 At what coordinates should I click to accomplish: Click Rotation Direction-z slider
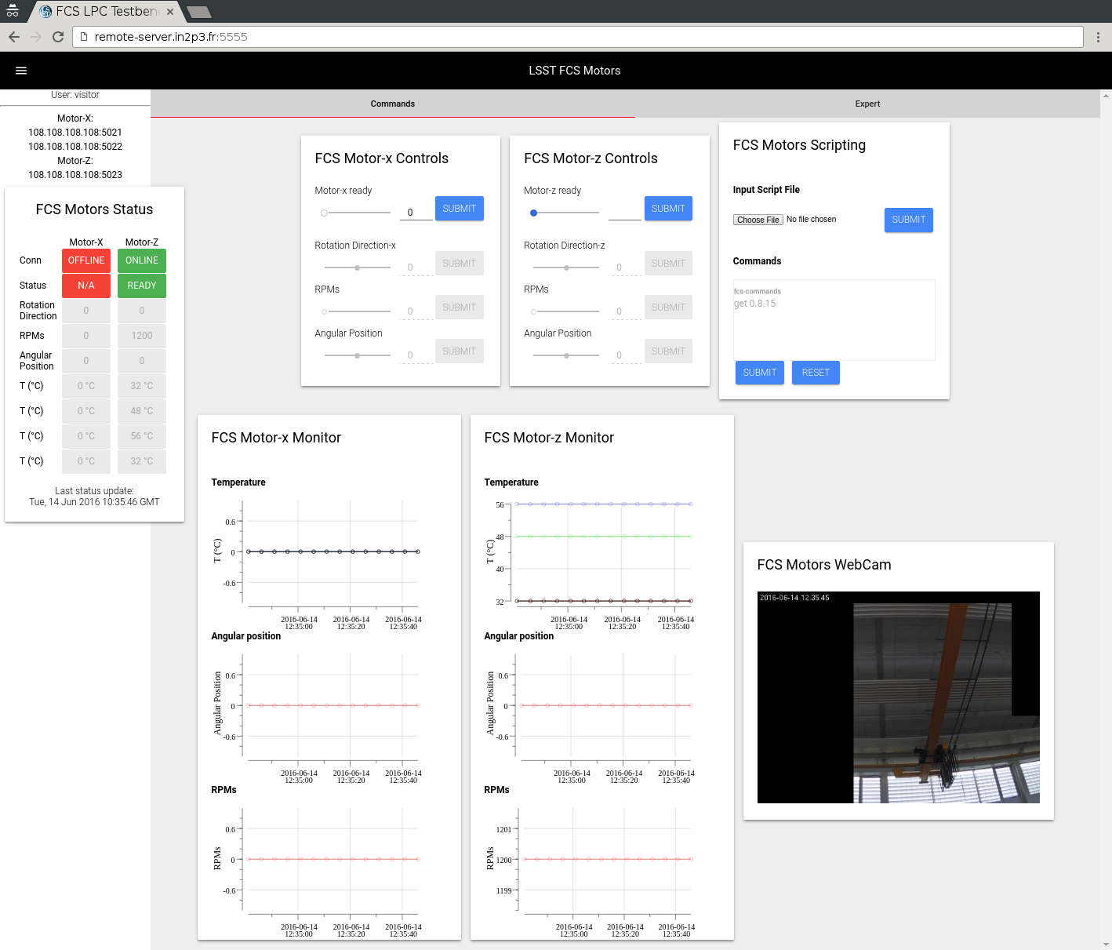coord(566,268)
